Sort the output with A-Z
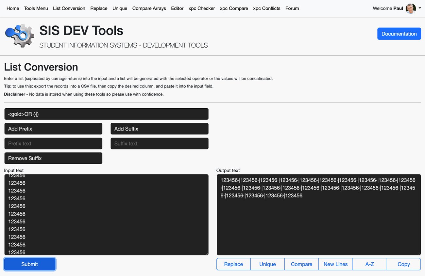425x276 pixels. 369,264
